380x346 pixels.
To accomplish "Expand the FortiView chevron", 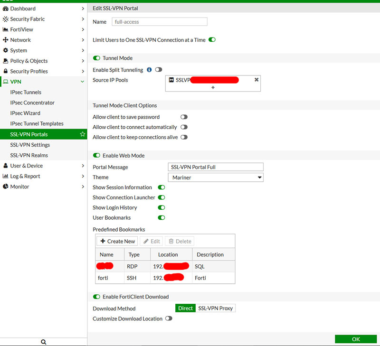I will (83, 29).
